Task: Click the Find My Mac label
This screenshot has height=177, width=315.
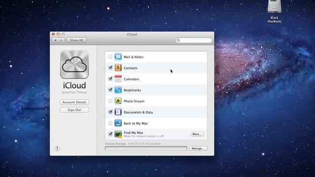Action: pyautogui.click(x=133, y=133)
